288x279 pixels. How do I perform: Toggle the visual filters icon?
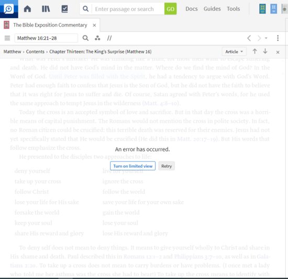pyautogui.click(x=97, y=38)
